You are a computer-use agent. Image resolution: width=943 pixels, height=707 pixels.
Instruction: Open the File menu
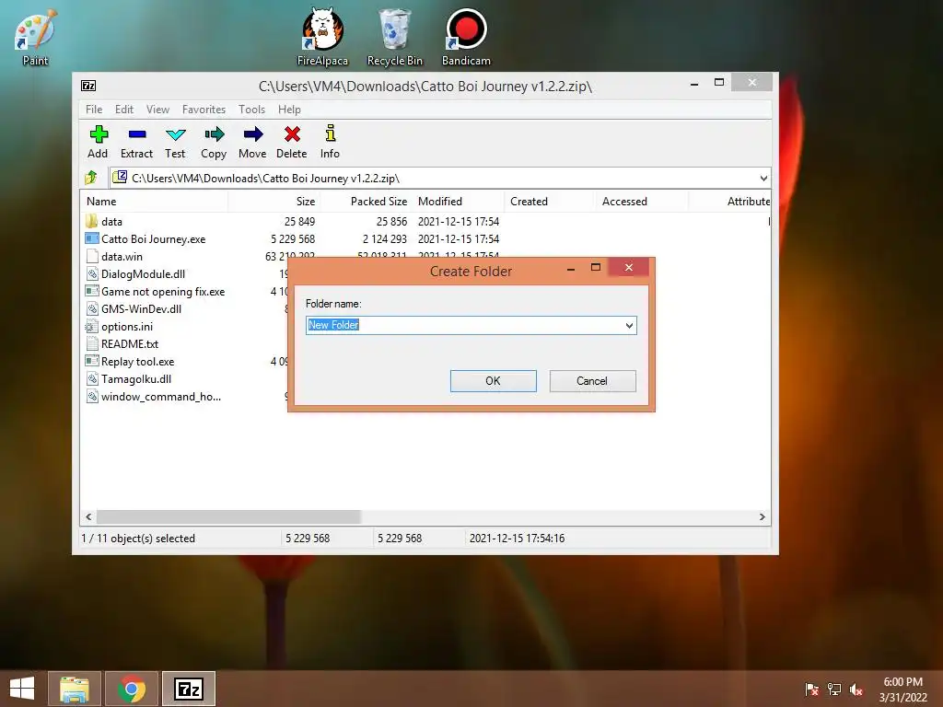click(x=94, y=110)
